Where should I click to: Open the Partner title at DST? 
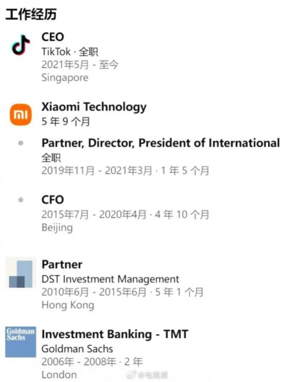point(62,264)
